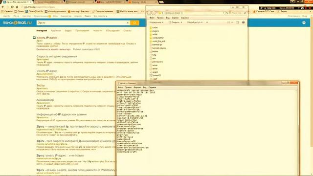Image resolution: width=313 pixels, height=176 pixels.
Task: Click the online-mode=false line in Notepad
Action: point(128,133)
